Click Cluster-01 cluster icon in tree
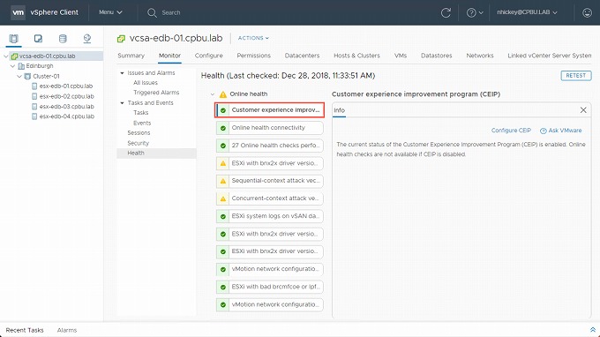This screenshot has height=337, width=600. tap(27, 76)
